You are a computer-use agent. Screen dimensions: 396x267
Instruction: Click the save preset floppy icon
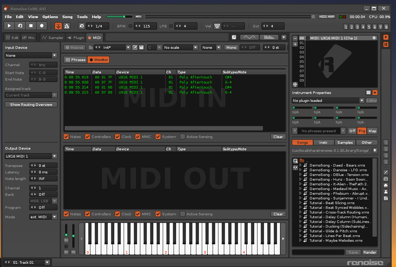coord(141,47)
